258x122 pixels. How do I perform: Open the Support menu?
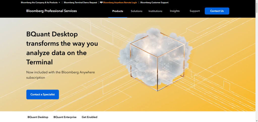point(195,11)
